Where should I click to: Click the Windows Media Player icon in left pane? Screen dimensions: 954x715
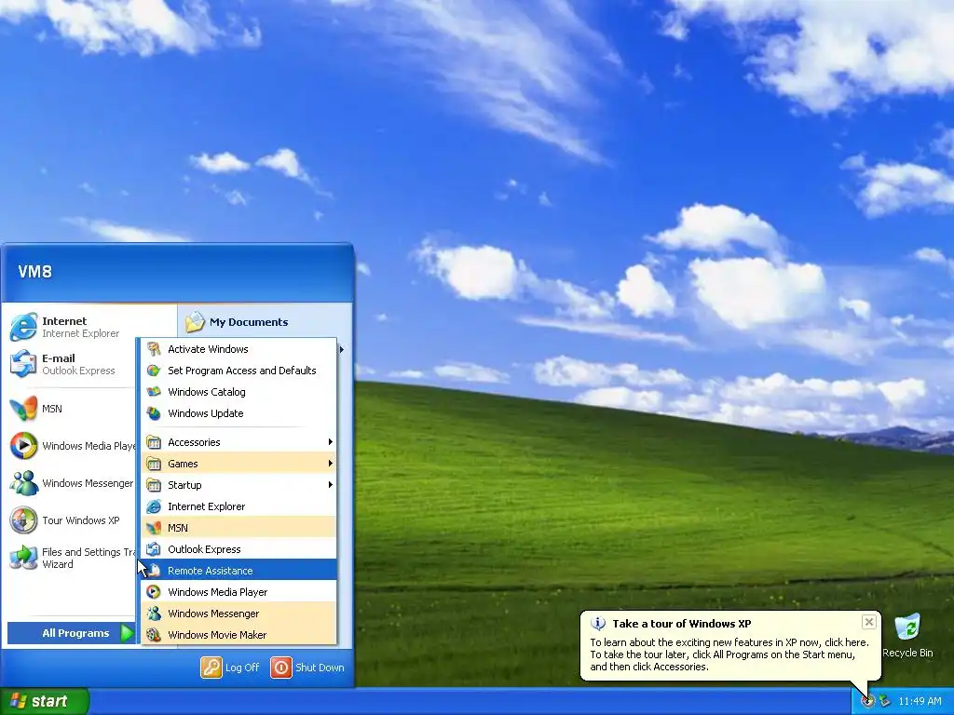pos(23,446)
